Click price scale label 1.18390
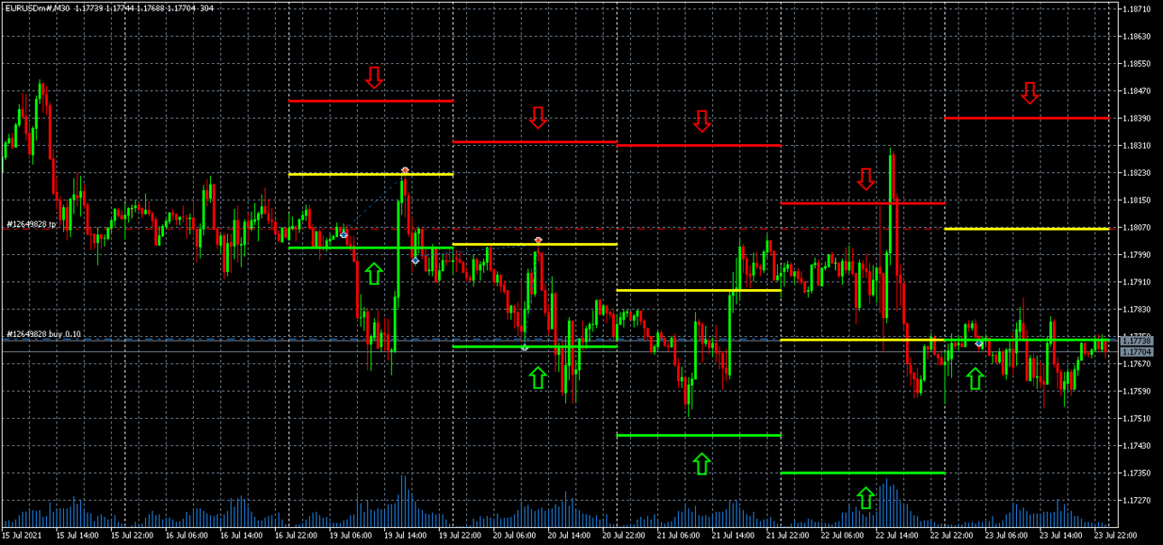 (x=1137, y=119)
